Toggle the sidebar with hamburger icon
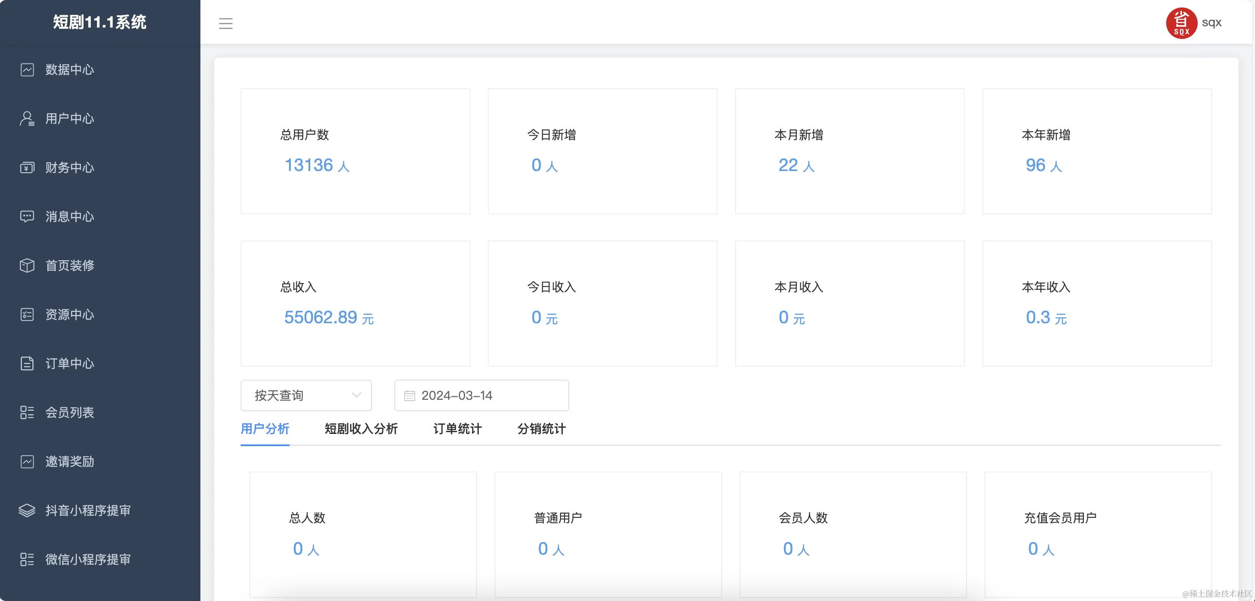 (x=225, y=23)
